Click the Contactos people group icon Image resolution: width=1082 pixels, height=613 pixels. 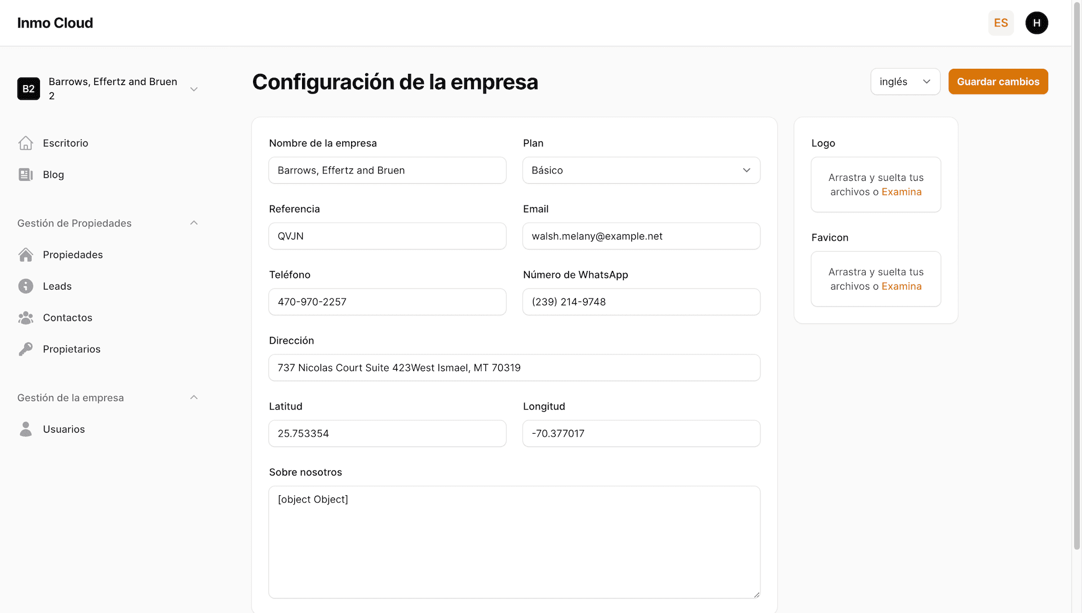(25, 318)
